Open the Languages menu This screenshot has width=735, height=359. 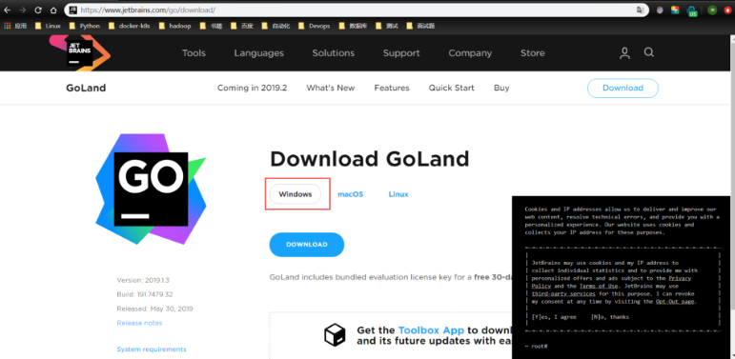(x=258, y=53)
